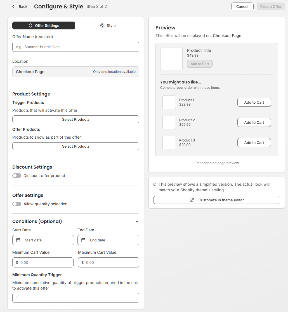This screenshot has width=288, height=312.
Task: Click the Create Offer button
Action: [x=271, y=6]
